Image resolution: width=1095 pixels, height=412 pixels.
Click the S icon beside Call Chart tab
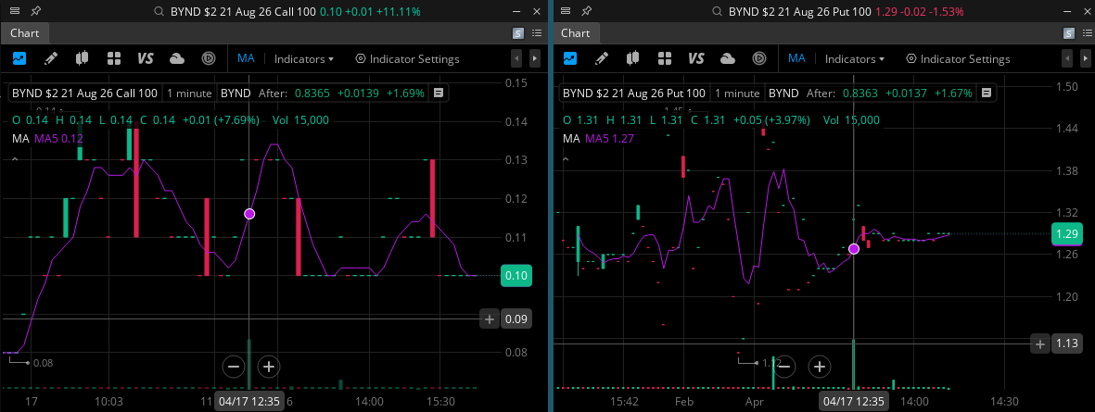pos(518,32)
